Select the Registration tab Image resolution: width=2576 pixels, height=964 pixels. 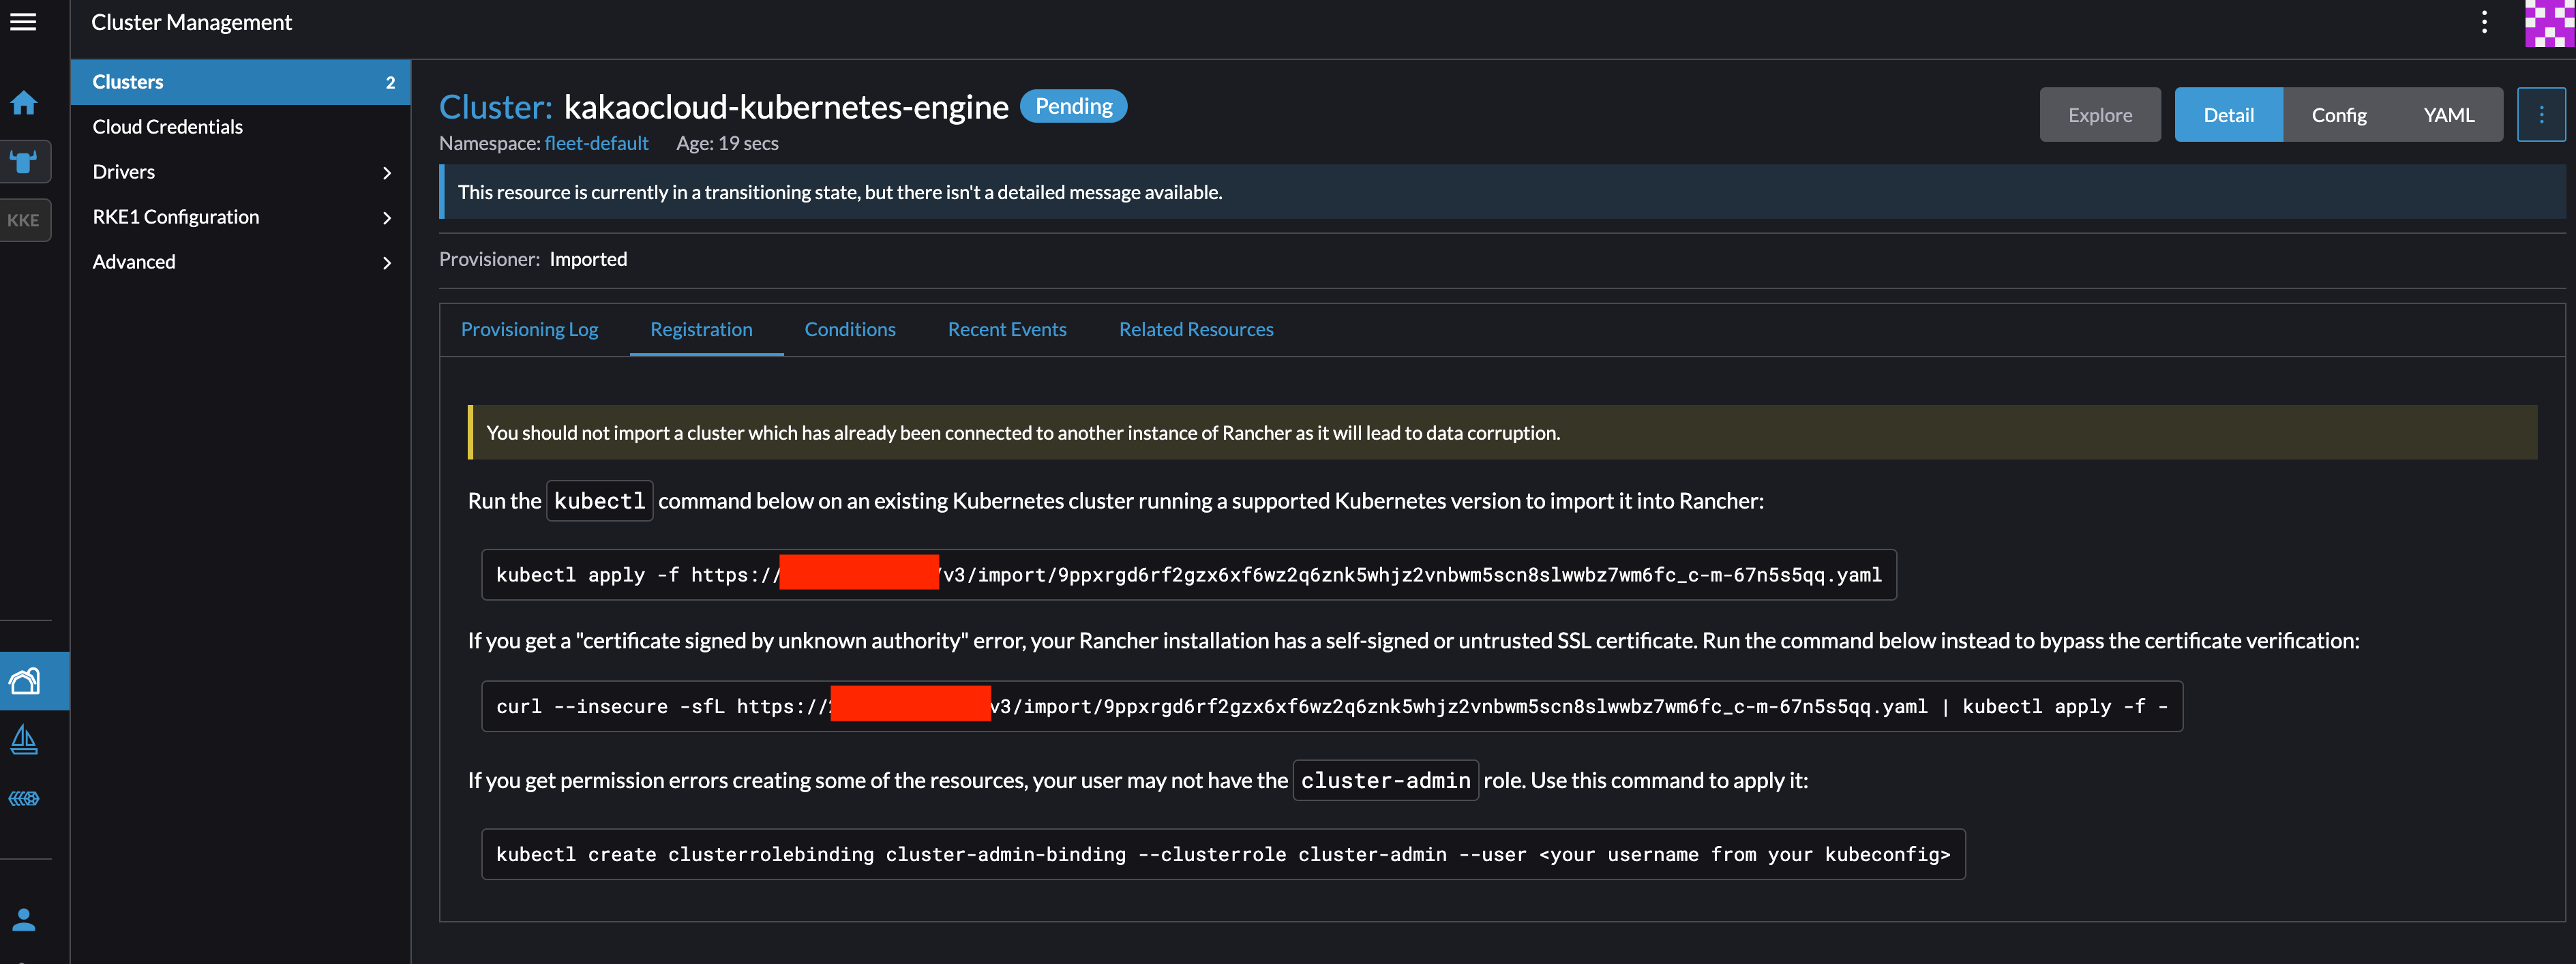click(x=701, y=329)
